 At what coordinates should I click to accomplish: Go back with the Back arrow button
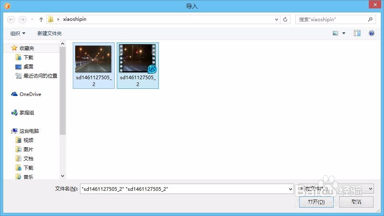(x=11, y=20)
